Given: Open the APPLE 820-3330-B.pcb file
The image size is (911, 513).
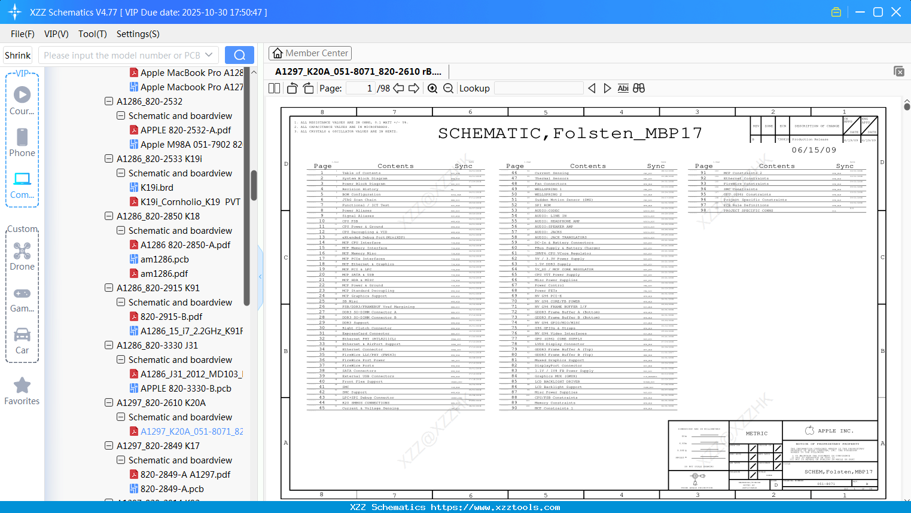Looking at the screenshot, I should [185, 388].
